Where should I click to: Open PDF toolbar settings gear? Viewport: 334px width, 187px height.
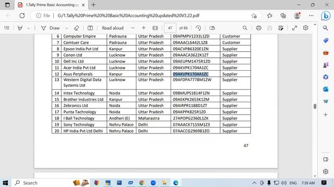(306, 28)
